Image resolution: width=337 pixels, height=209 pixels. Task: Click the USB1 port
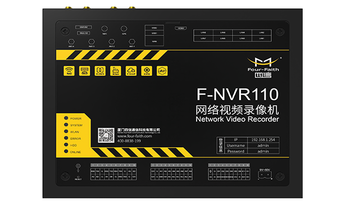(154, 33)
